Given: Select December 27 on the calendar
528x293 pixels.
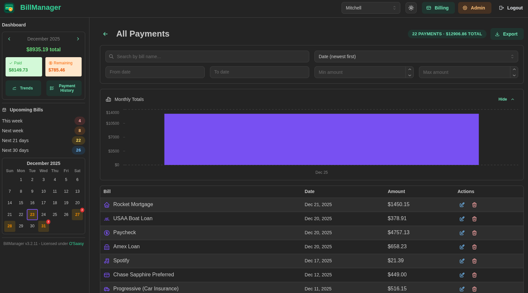Looking at the screenshot, I should pyautogui.click(x=77, y=215).
